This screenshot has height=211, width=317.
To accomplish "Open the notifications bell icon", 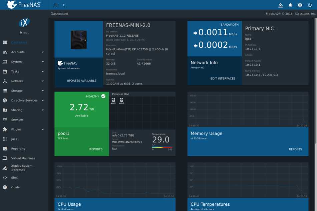I will coord(290,5).
